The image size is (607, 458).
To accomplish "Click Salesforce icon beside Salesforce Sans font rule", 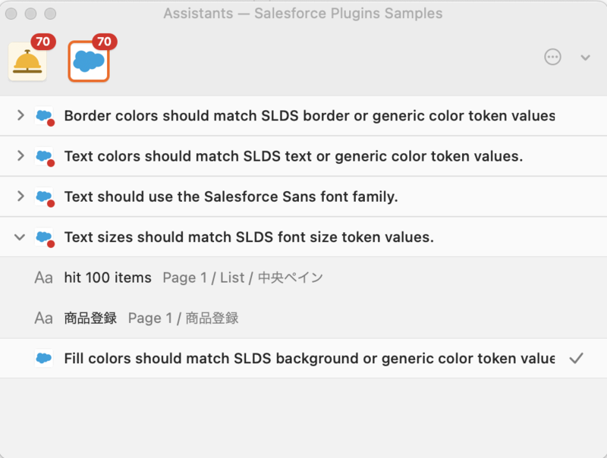I will point(44,197).
